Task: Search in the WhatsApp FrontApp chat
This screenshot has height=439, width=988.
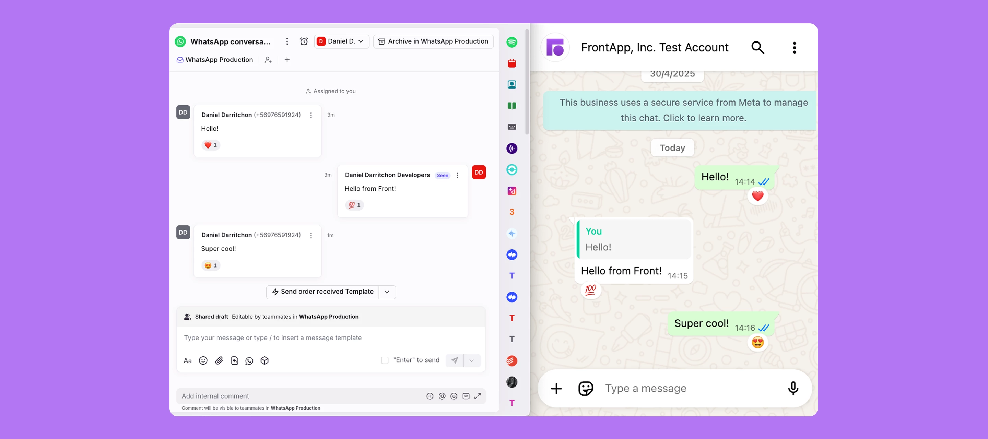Action: (x=757, y=48)
